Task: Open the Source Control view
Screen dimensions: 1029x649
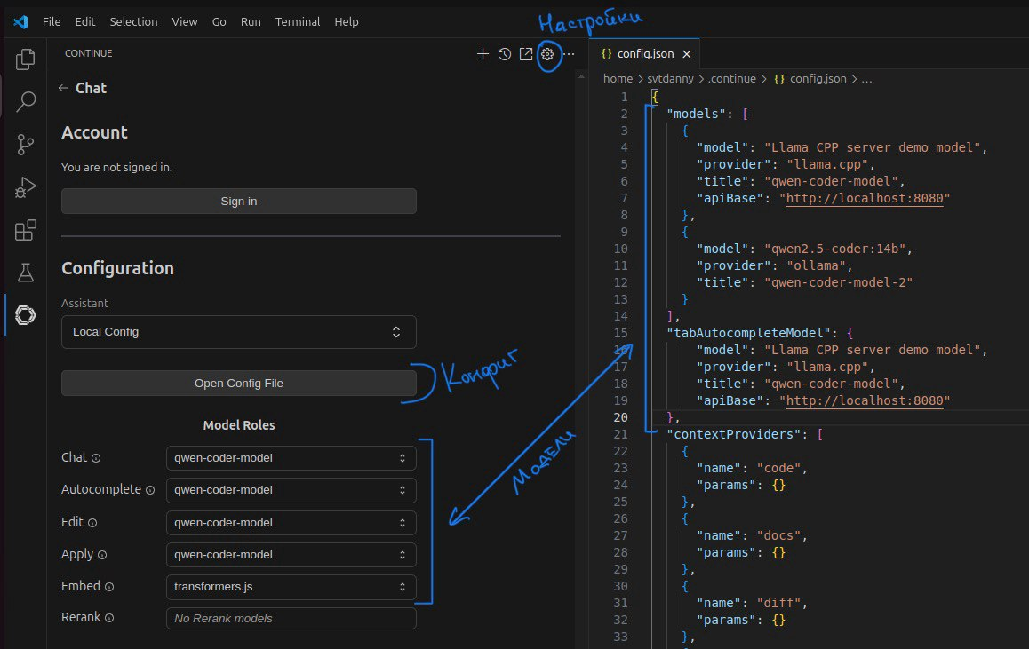Action: (x=25, y=144)
